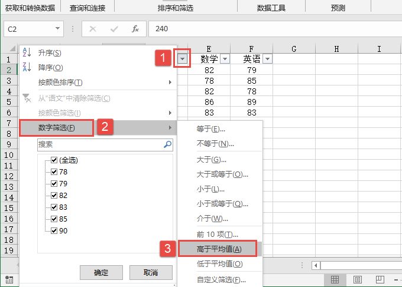Switch to Normal view icon in status bar
The width and height of the screenshot is (402, 287).
(x=335, y=279)
